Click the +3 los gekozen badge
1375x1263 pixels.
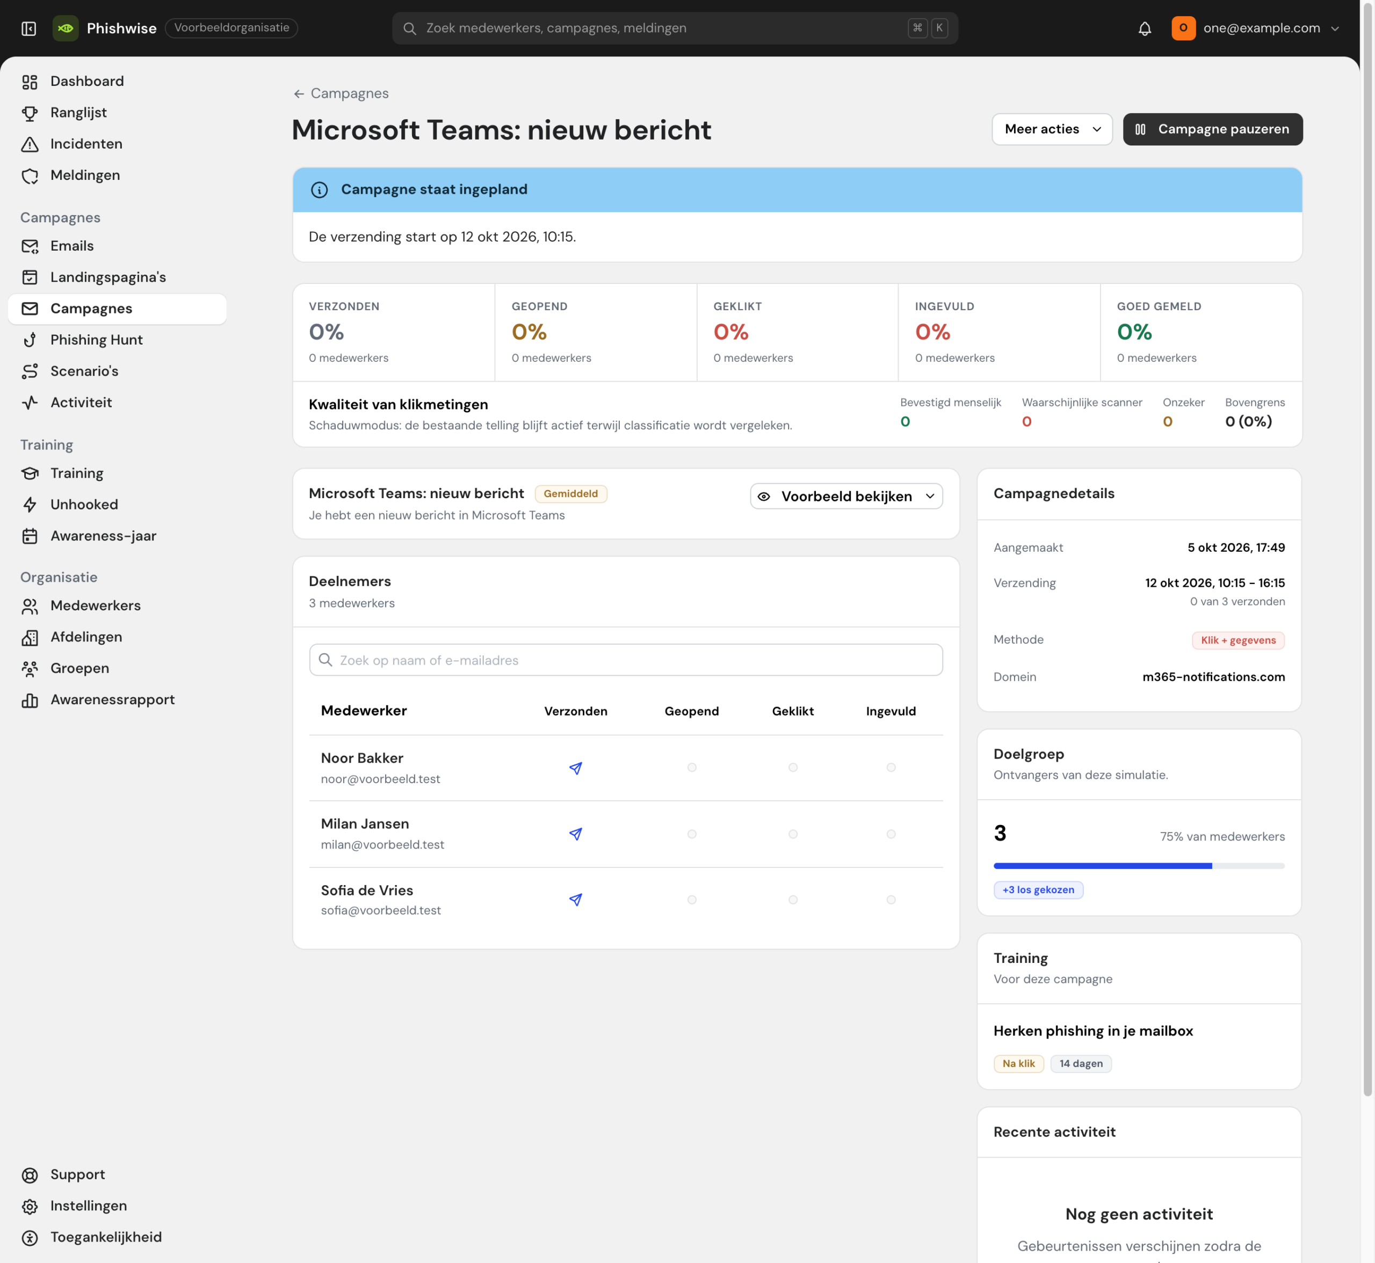(1038, 890)
